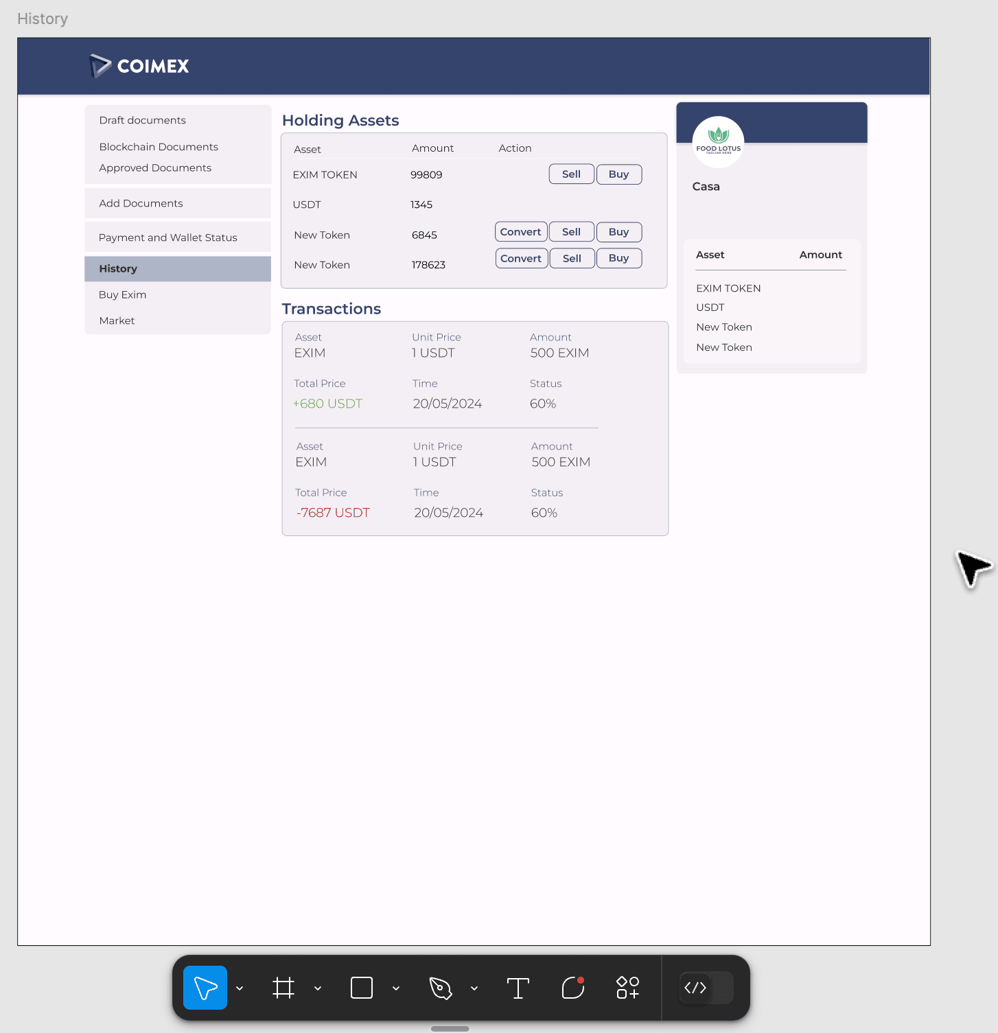Select the Comment tool

tap(572, 988)
